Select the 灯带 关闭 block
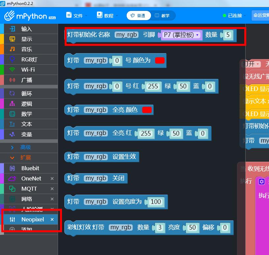This screenshot has height=255, width=269. 96,178
